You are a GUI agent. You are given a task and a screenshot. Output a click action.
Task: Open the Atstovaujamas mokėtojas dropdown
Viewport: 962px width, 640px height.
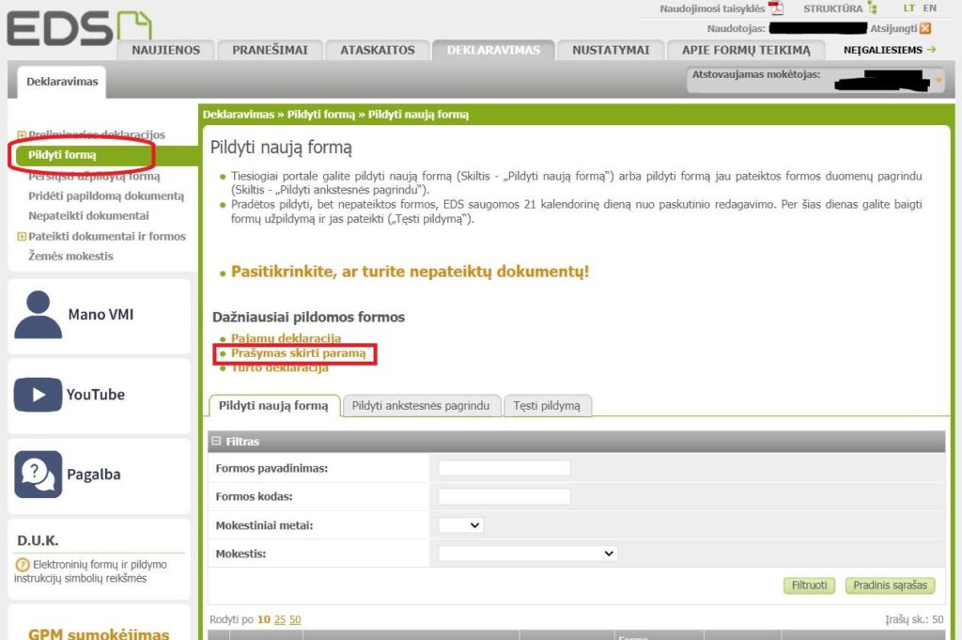(x=938, y=82)
